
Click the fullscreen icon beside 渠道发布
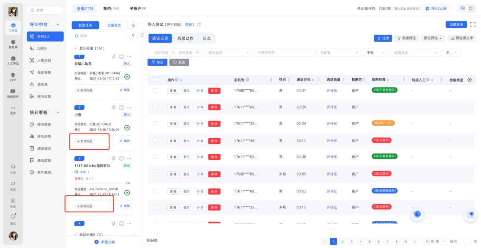click(473, 24)
